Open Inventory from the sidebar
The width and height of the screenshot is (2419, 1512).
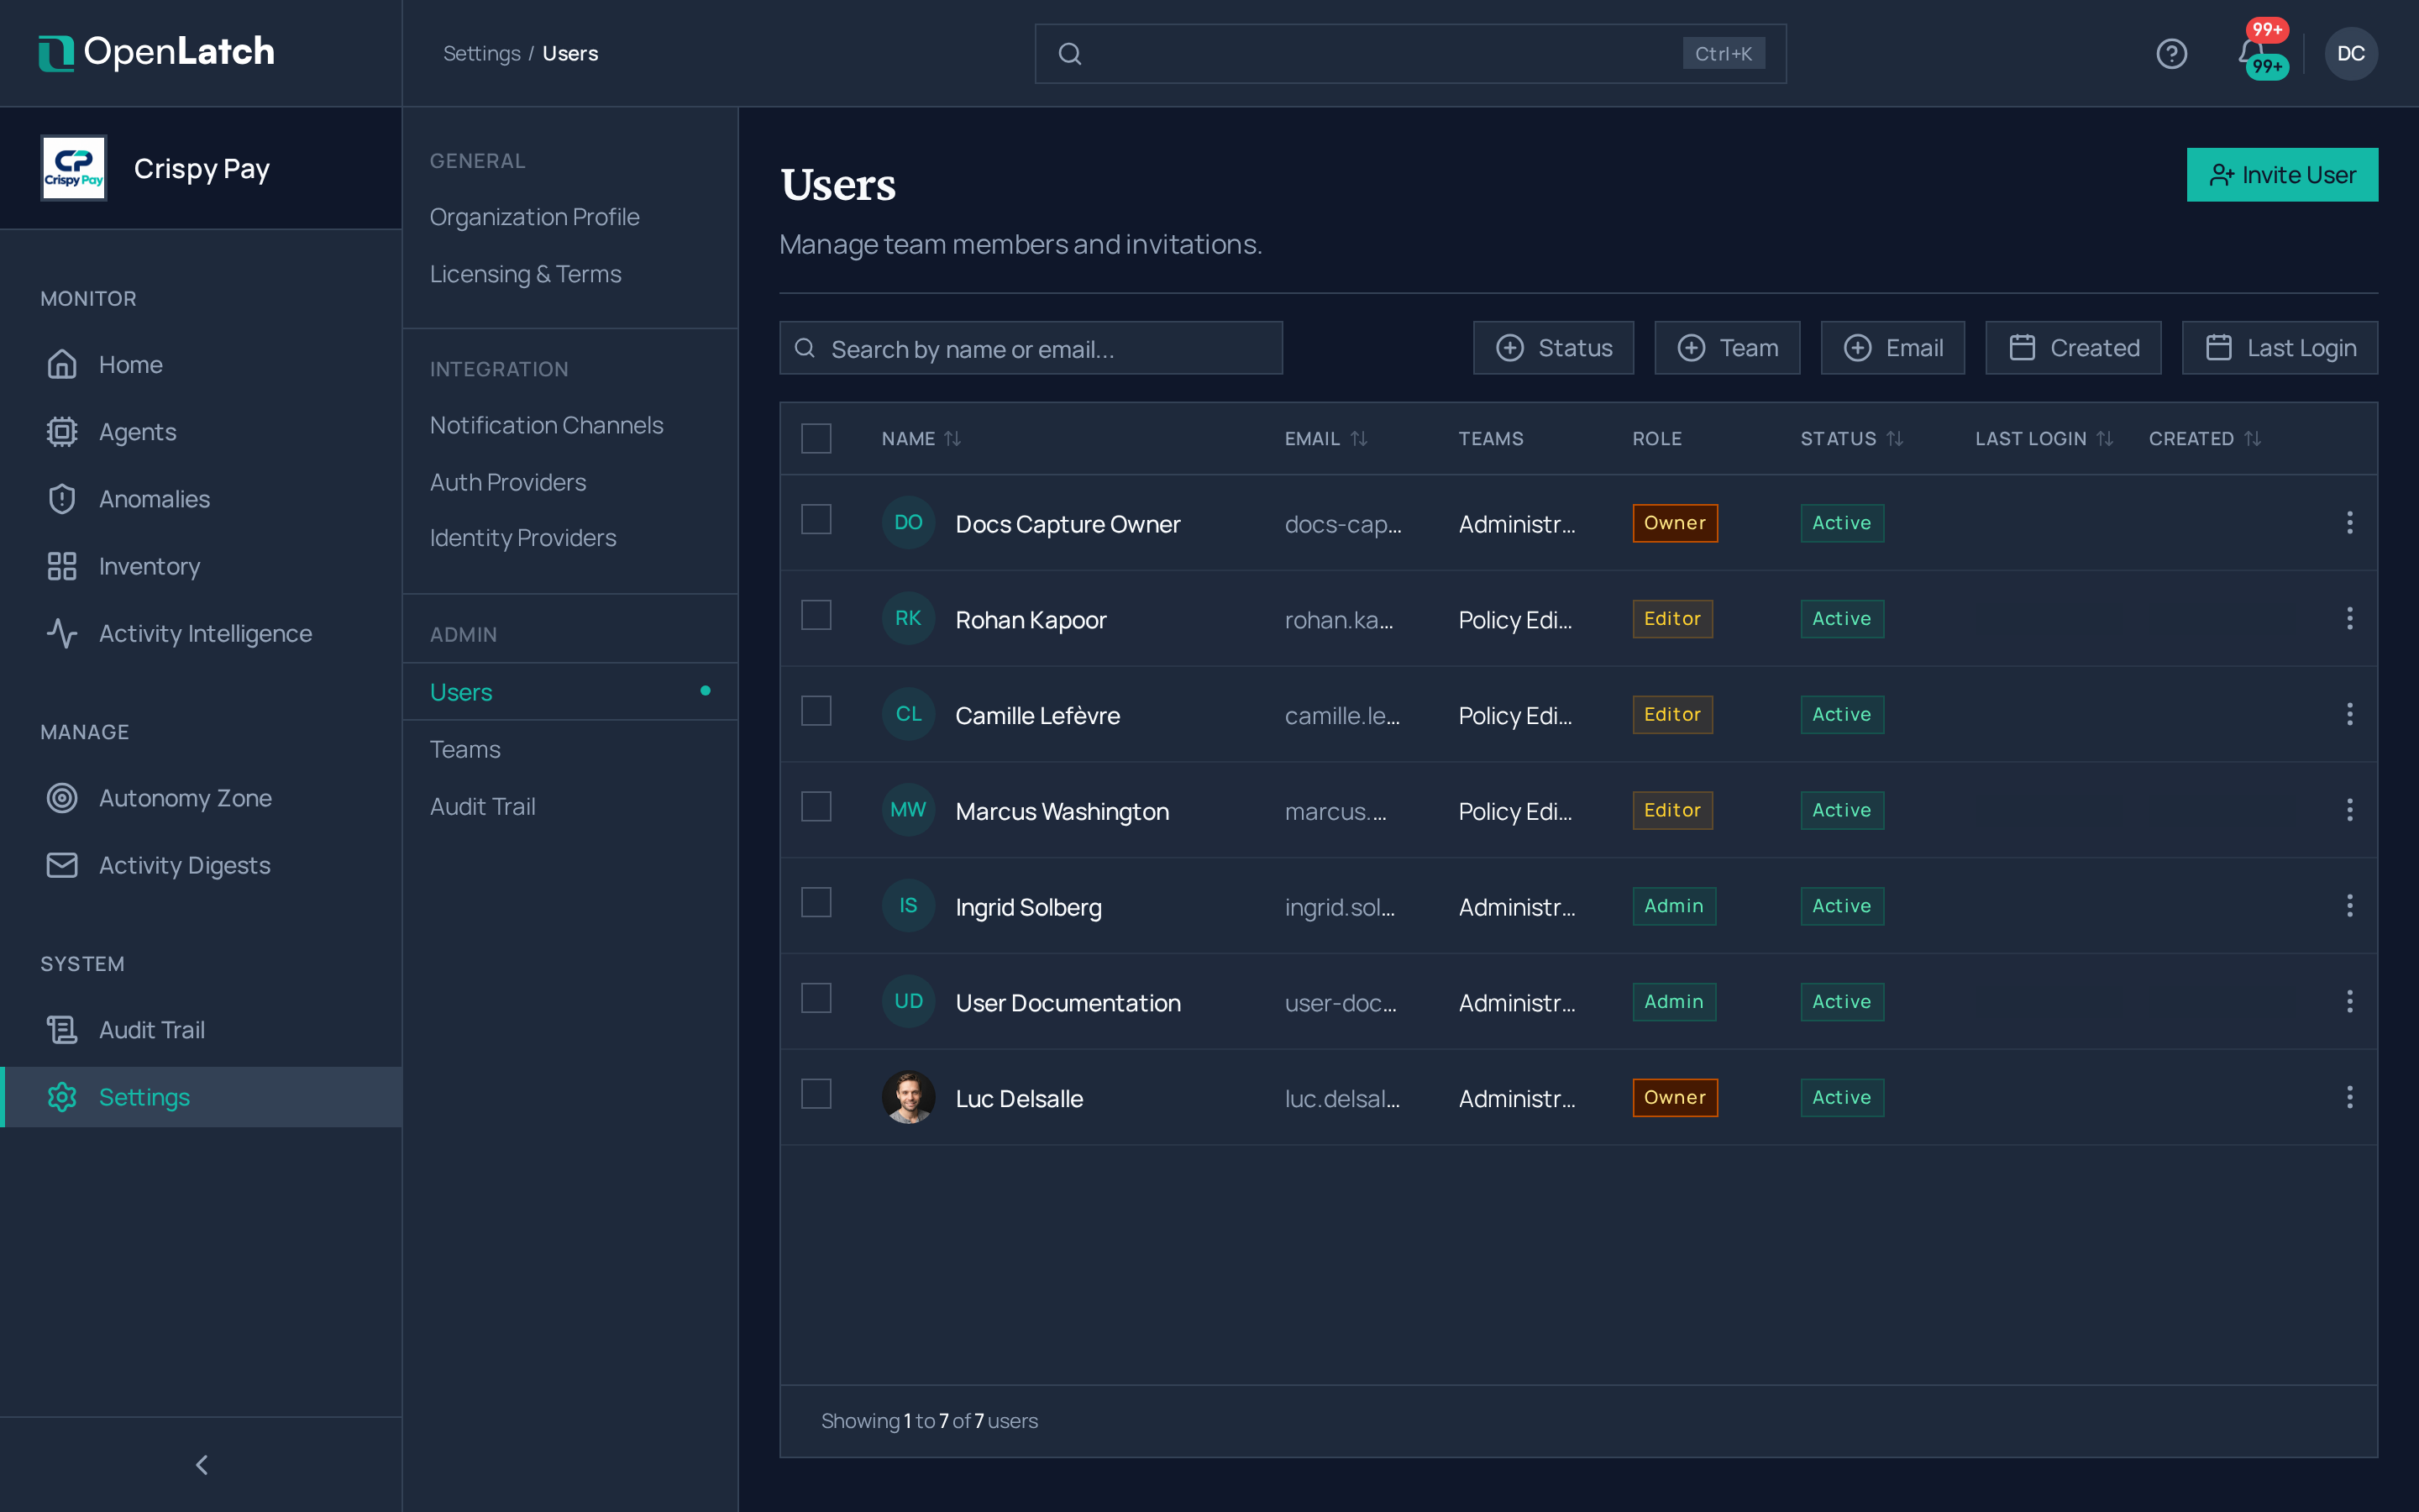point(201,566)
